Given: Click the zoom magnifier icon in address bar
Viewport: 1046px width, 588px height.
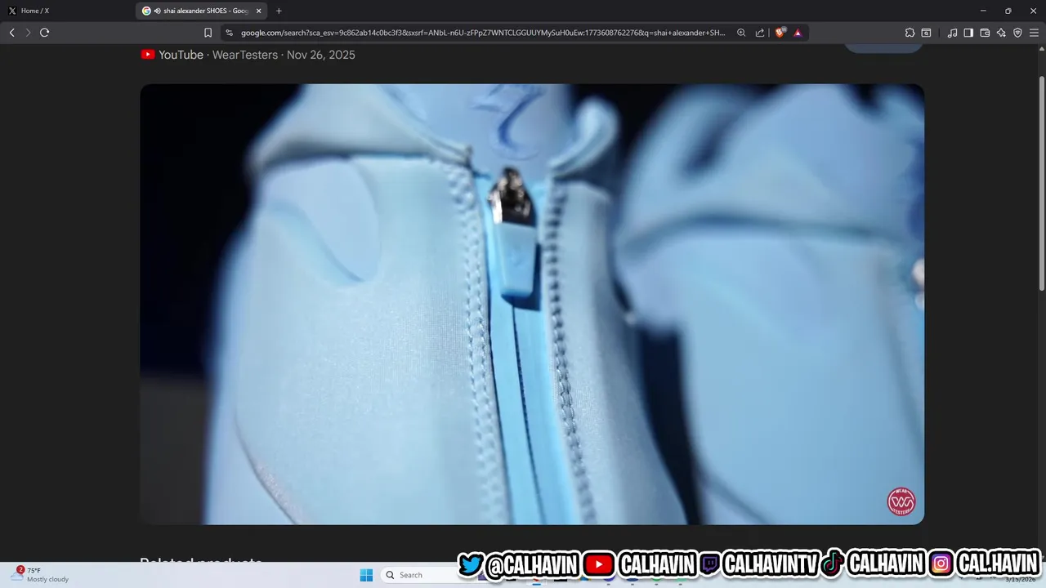Looking at the screenshot, I should [741, 33].
